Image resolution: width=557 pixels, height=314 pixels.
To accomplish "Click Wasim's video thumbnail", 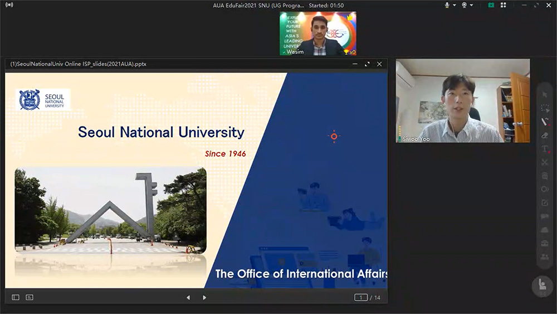I will (x=318, y=33).
